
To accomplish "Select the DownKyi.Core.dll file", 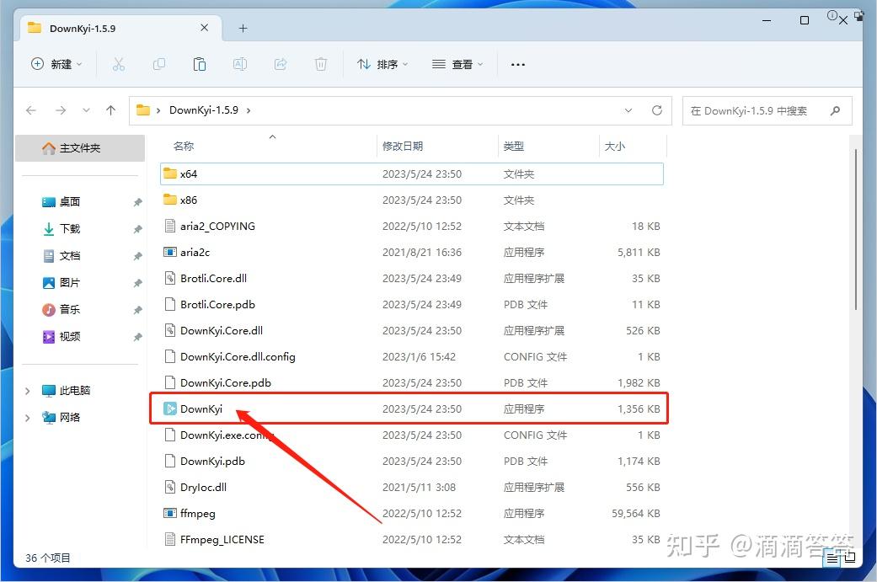I will click(x=412, y=330).
